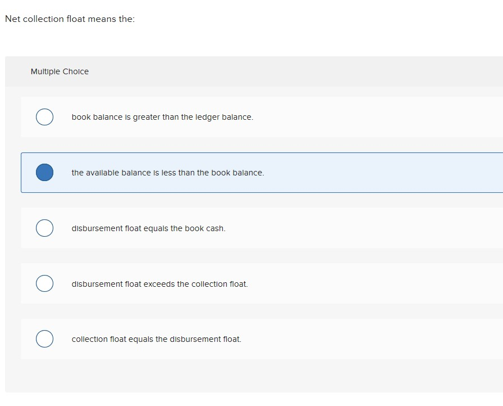This screenshot has height=406, width=503.
Task: Click the question text 'Net collection float means the:'
Action: [x=70, y=19]
